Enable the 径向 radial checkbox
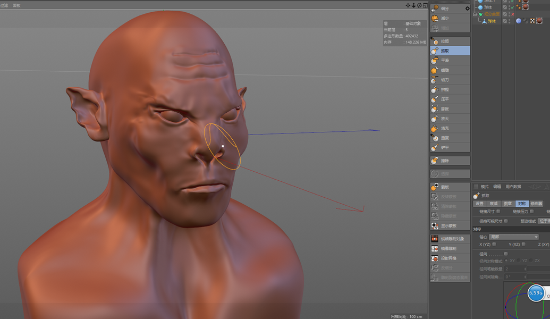550x319 pixels. (506, 254)
